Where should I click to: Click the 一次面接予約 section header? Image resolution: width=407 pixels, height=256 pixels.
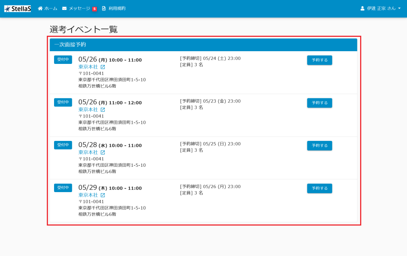(x=70, y=44)
